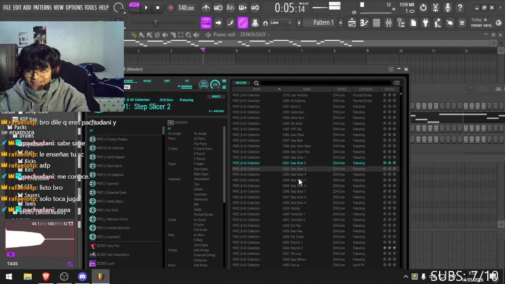Open the Windows Start menu
This screenshot has height=284, width=505.
(9, 277)
